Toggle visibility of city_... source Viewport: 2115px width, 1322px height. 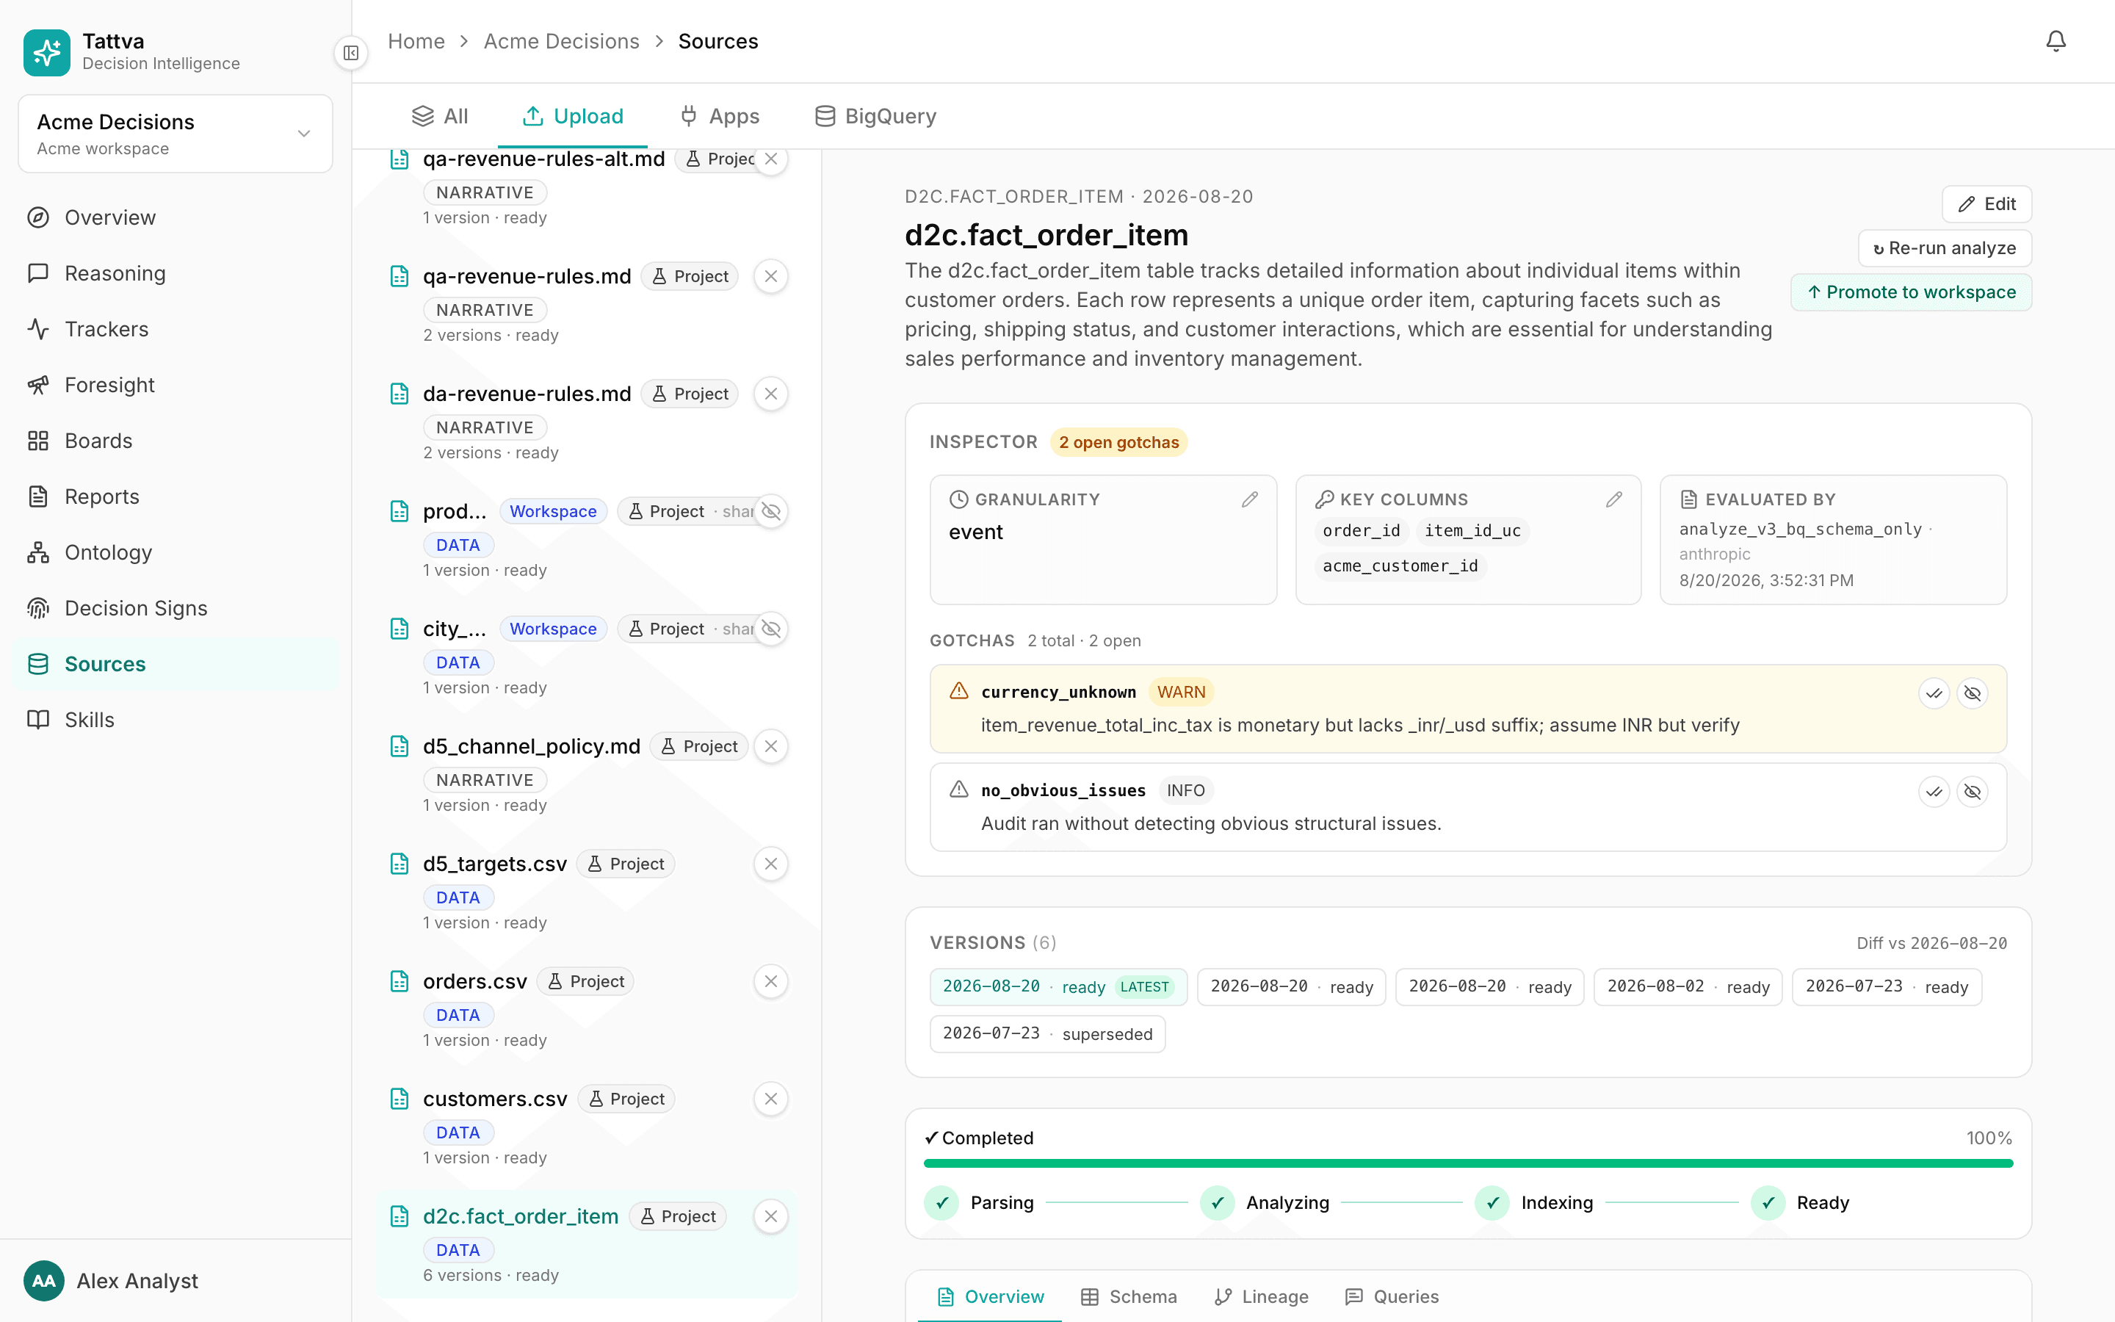tap(771, 629)
